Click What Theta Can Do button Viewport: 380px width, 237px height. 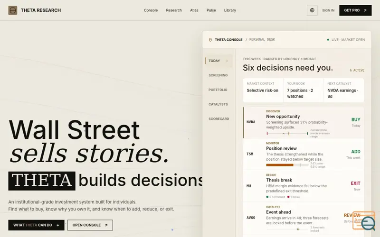pos(37,225)
